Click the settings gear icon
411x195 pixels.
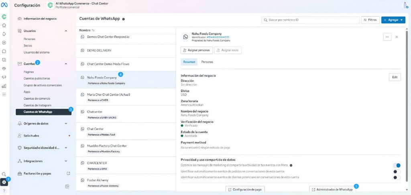click(4, 182)
